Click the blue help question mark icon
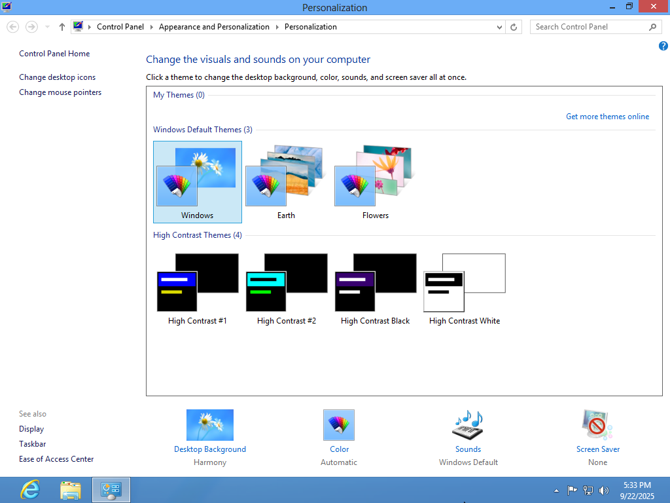 (663, 46)
